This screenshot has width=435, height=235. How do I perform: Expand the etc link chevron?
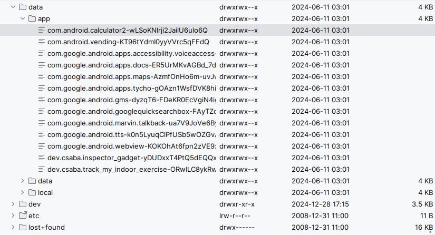tap(13, 216)
